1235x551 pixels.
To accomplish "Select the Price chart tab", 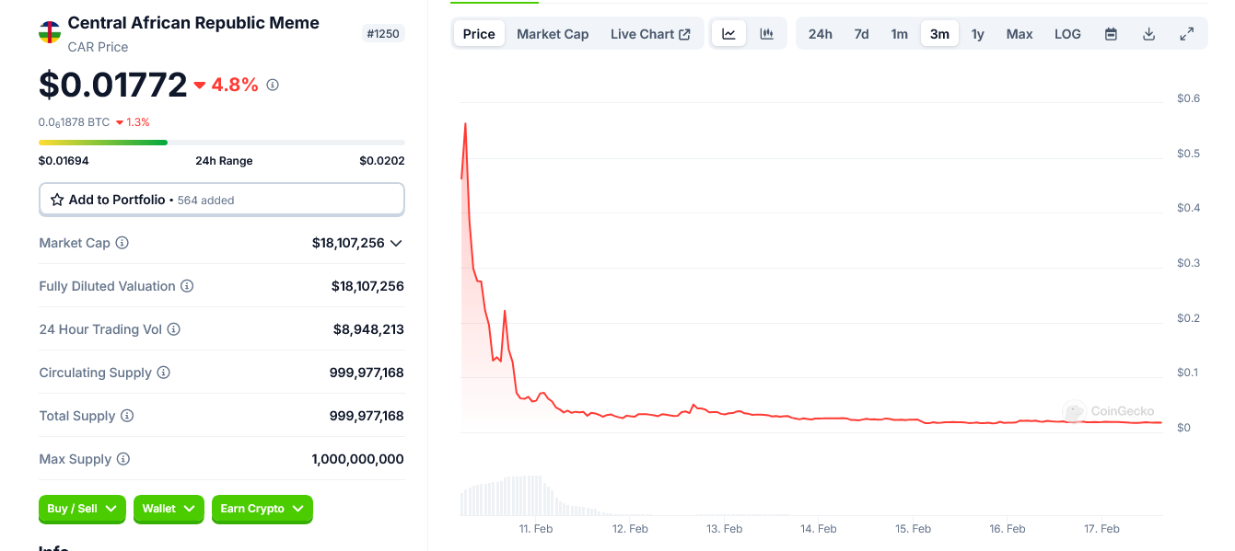I will (478, 33).
